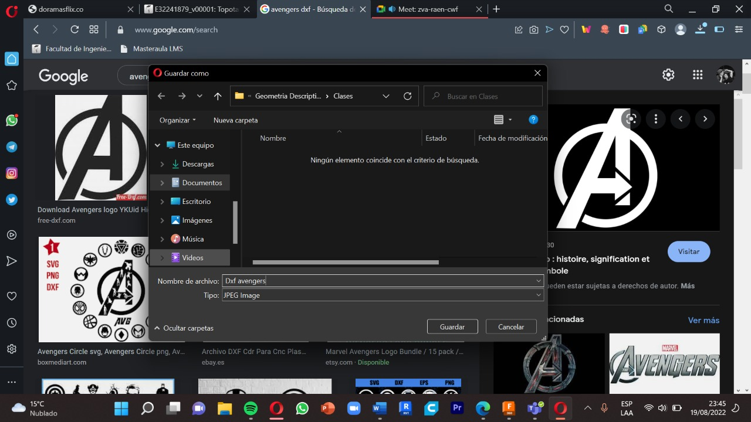Open Opera downloads icon in toolbar

(x=701, y=29)
